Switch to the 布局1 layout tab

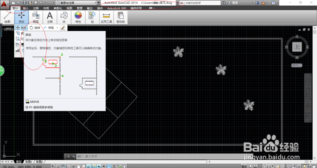click(x=29, y=162)
